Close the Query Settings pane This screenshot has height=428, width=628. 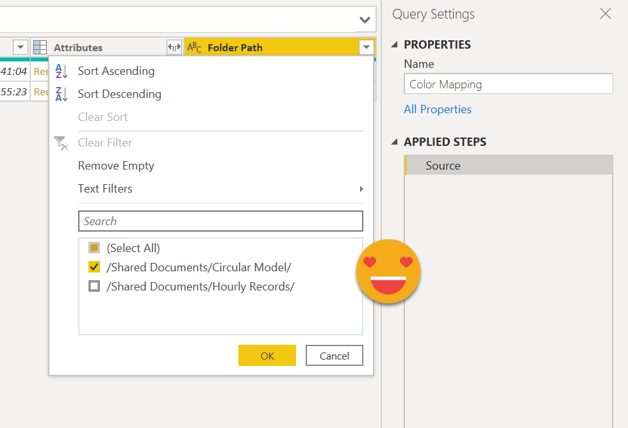click(x=605, y=14)
